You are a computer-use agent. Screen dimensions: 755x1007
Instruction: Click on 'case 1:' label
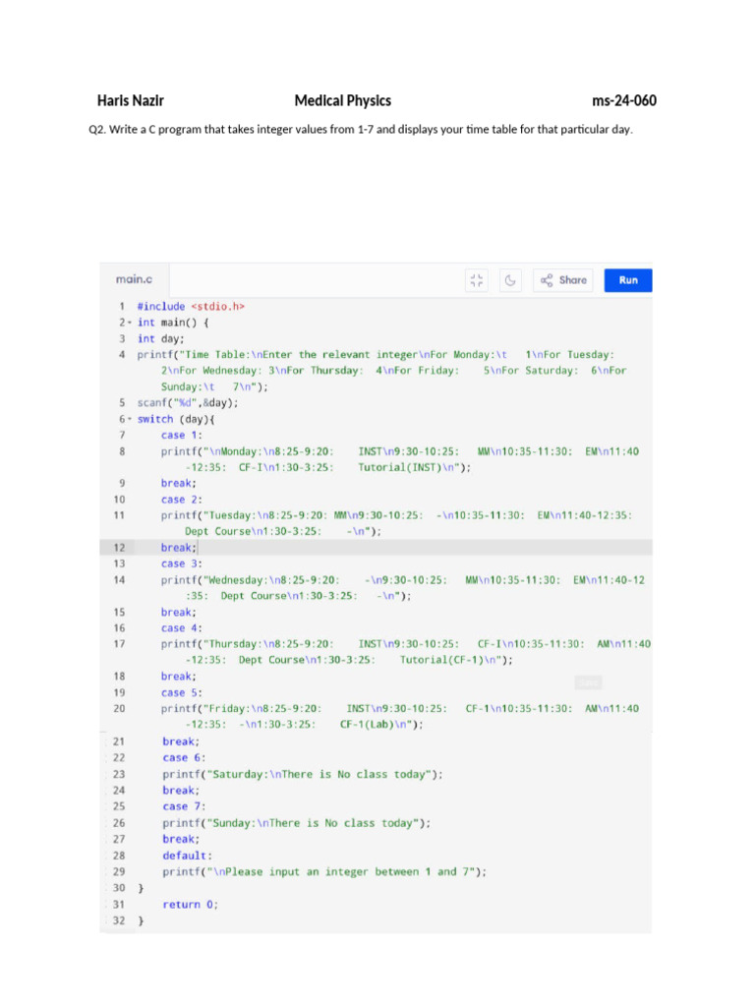pyautogui.click(x=182, y=435)
